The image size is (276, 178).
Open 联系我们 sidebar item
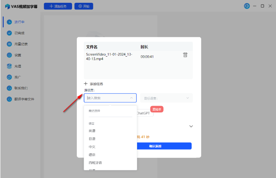pos(21,88)
